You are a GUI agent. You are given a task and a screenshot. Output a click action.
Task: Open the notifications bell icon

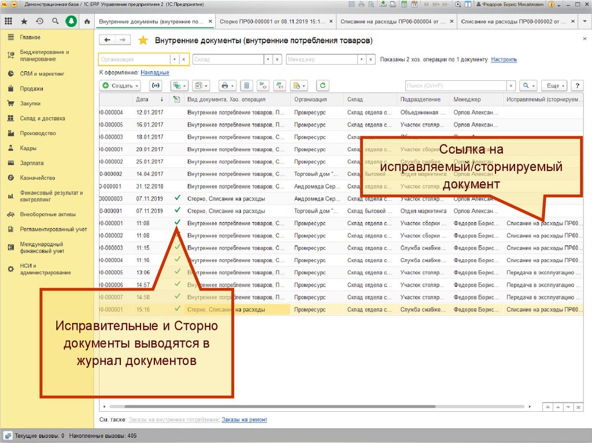pyautogui.click(x=71, y=21)
